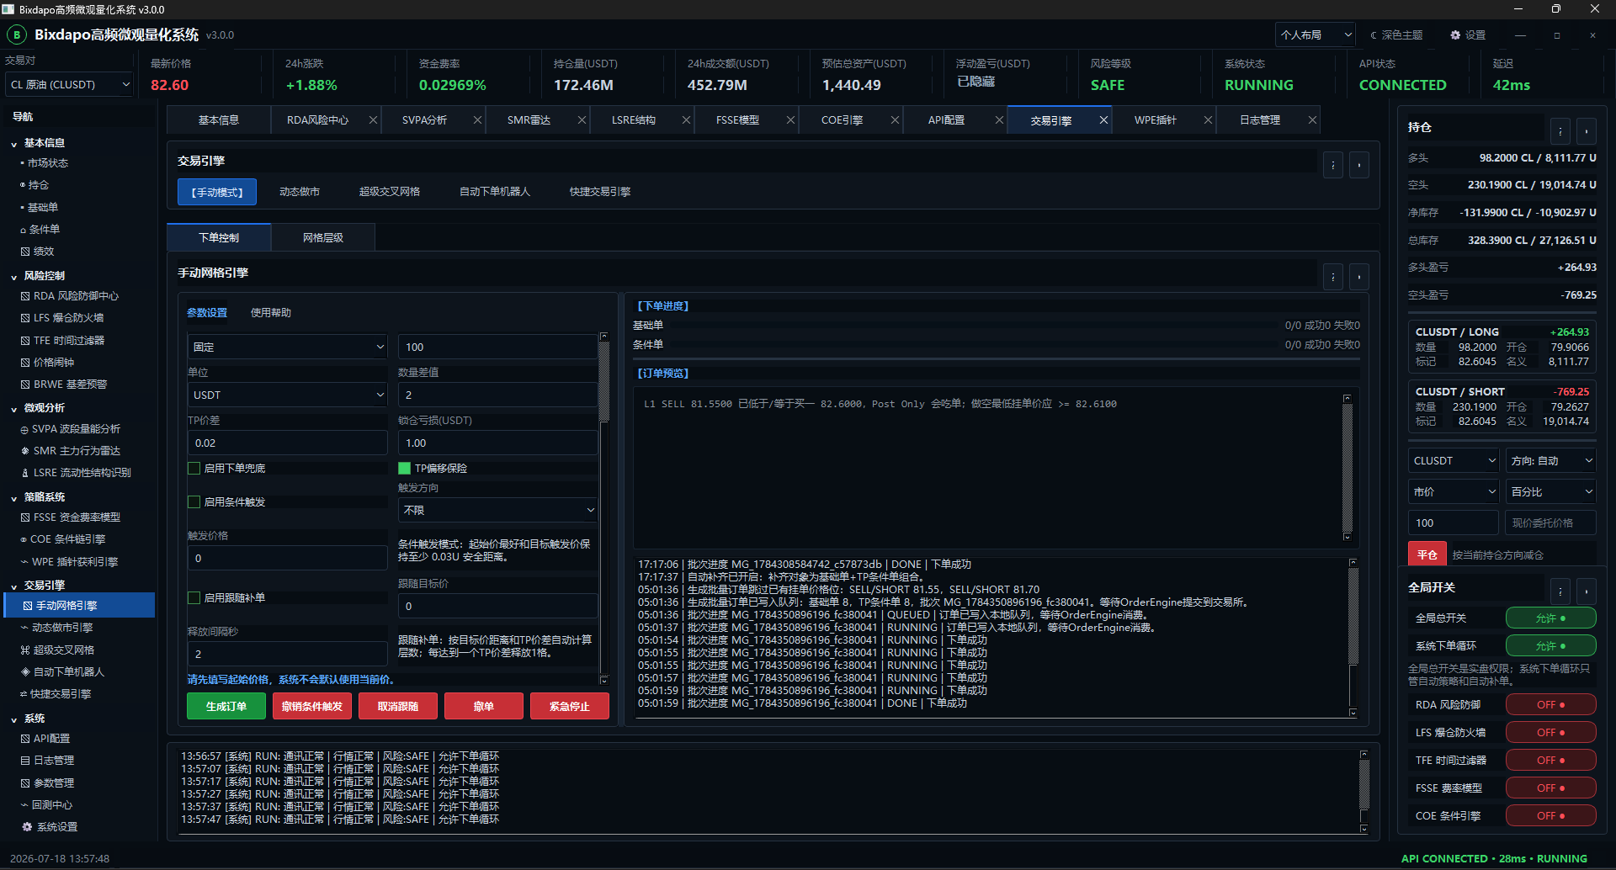The width and height of the screenshot is (1616, 870).
Task: Open the 交易引擎 panel options menu icon
Action: coord(1333,165)
